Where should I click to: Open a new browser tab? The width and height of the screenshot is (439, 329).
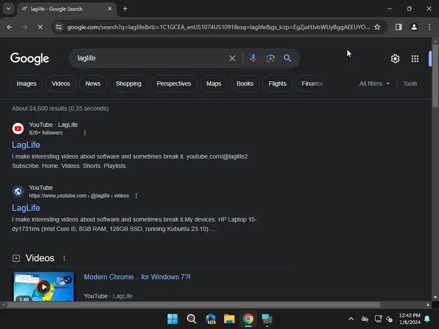coord(125,9)
